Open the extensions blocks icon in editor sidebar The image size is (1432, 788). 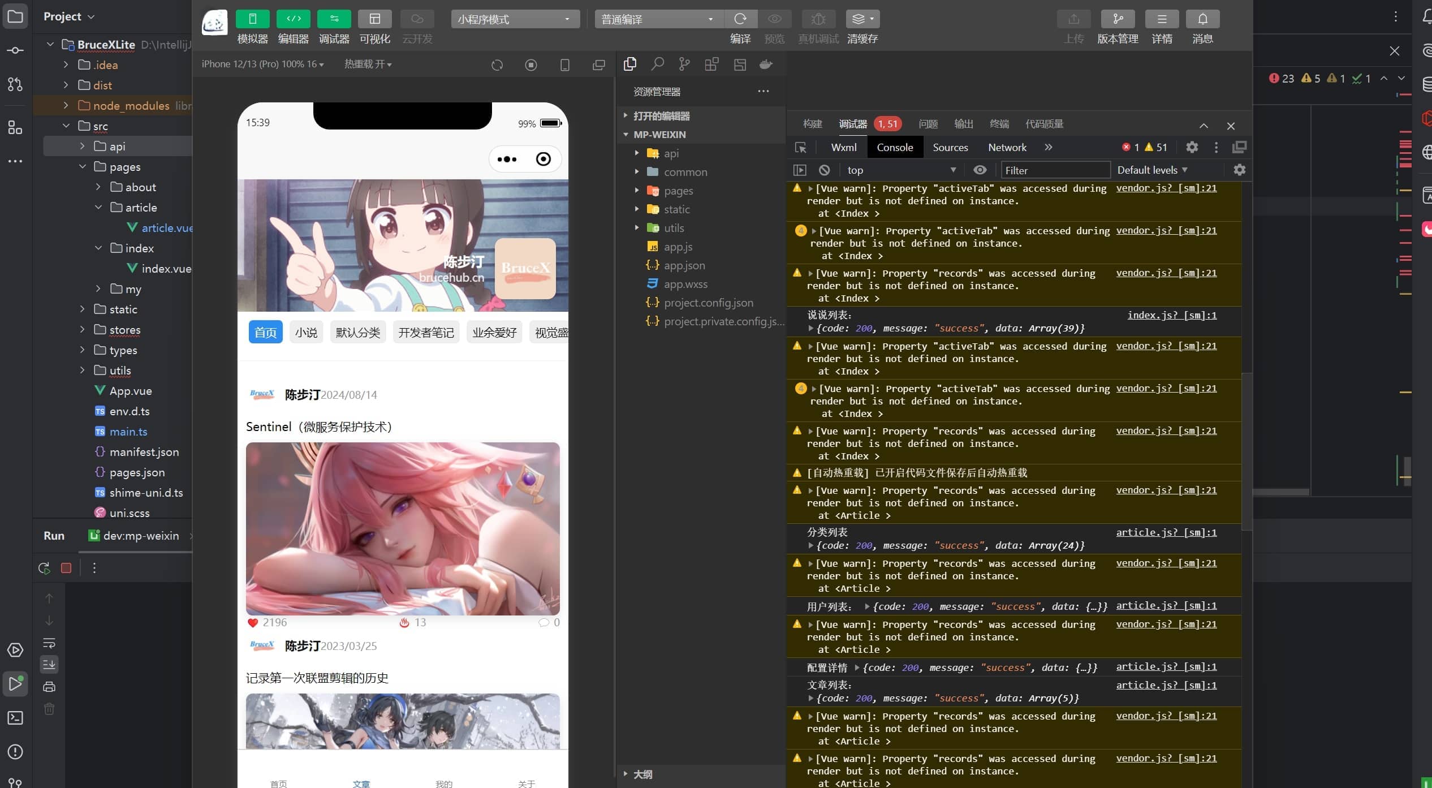(x=711, y=64)
